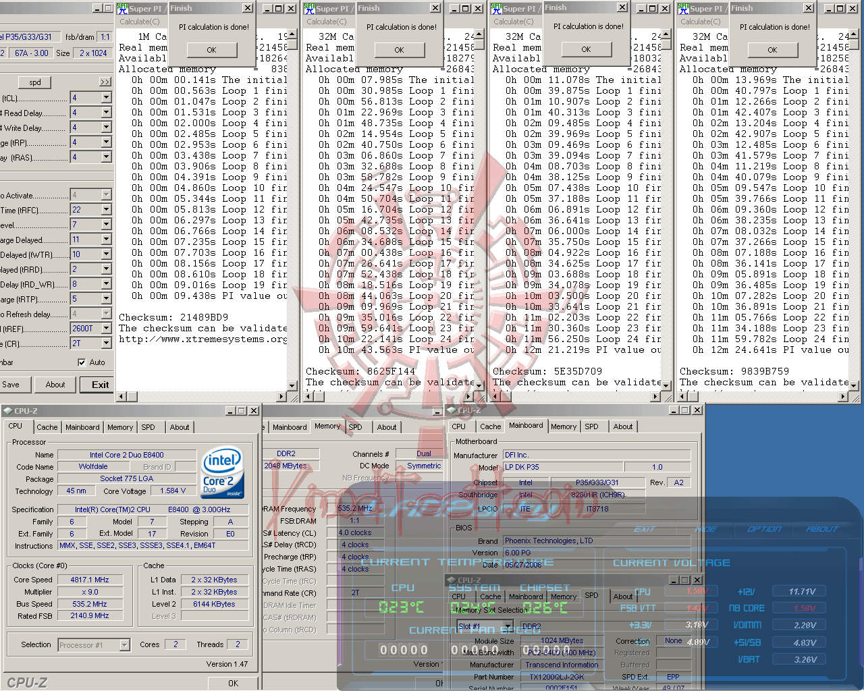This screenshot has width=864, height=691.
Task: Select Cache tab in the Slot #1 SPD CPU-Z
Action: (x=491, y=597)
